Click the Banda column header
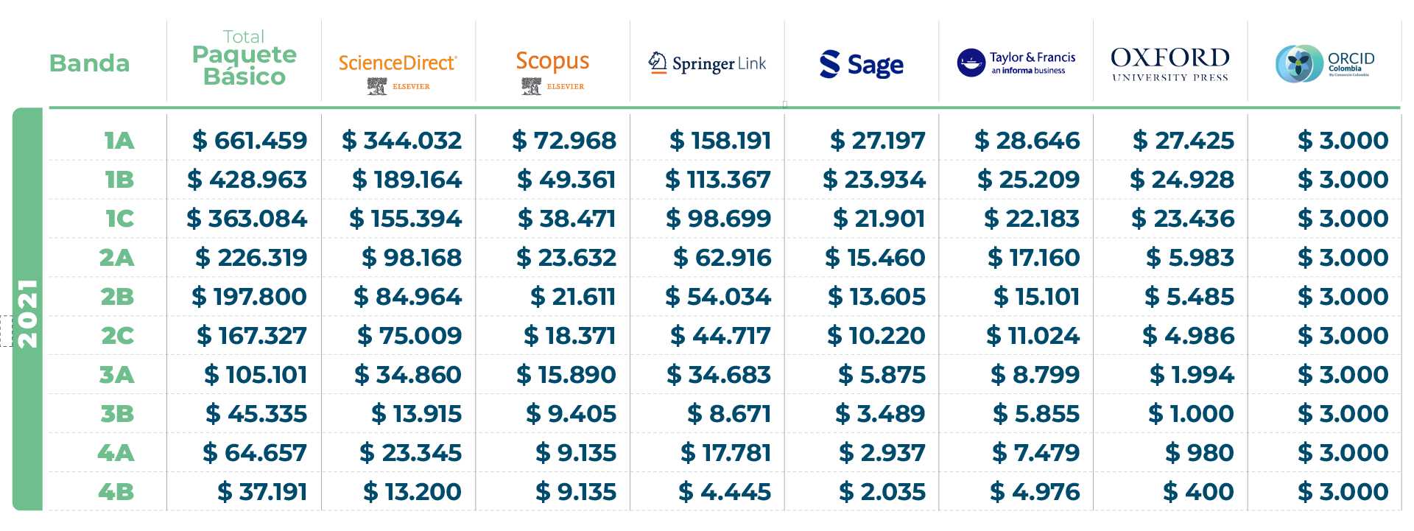This screenshot has width=1414, height=531. (x=89, y=63)
